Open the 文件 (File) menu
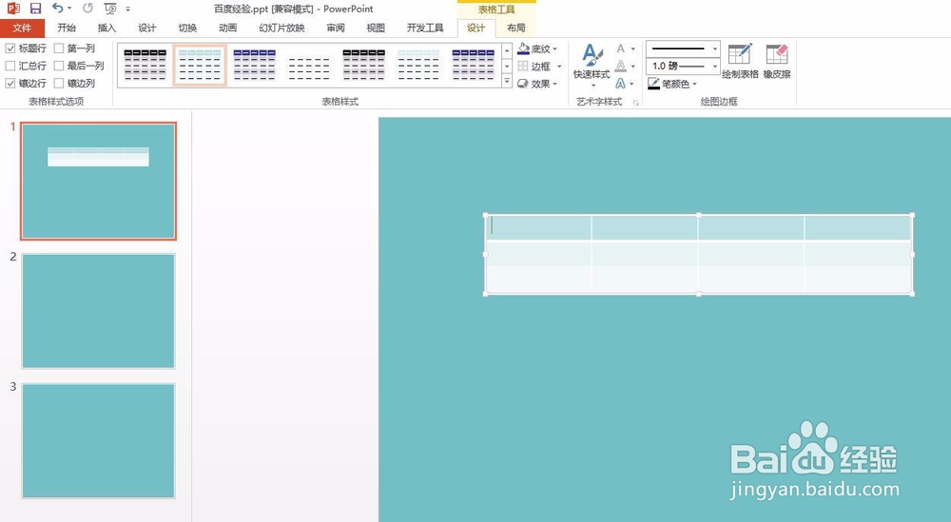The image size is (951, 522). tap(22, 28)
